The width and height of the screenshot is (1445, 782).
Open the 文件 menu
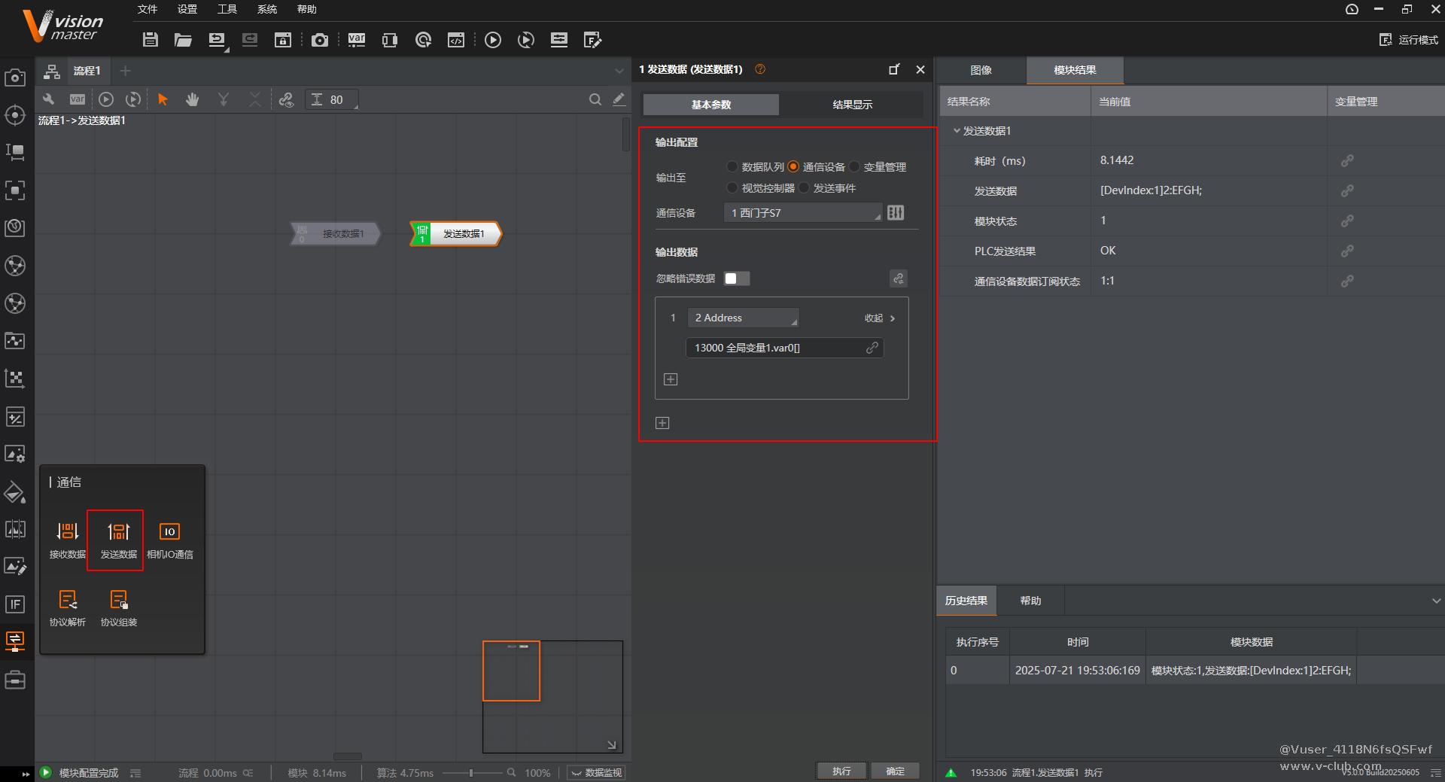point(148,9)
